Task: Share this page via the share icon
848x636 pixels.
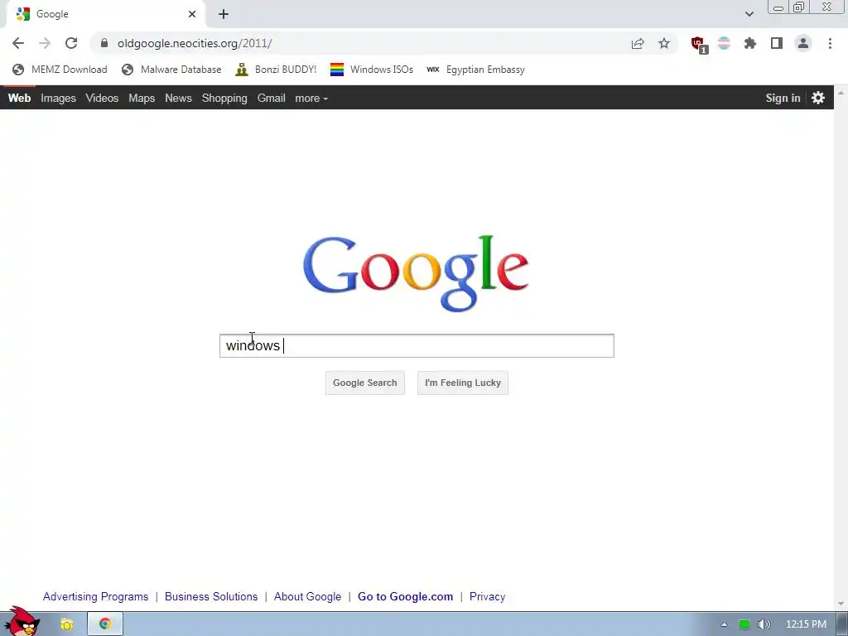Action: click(638, 43)
